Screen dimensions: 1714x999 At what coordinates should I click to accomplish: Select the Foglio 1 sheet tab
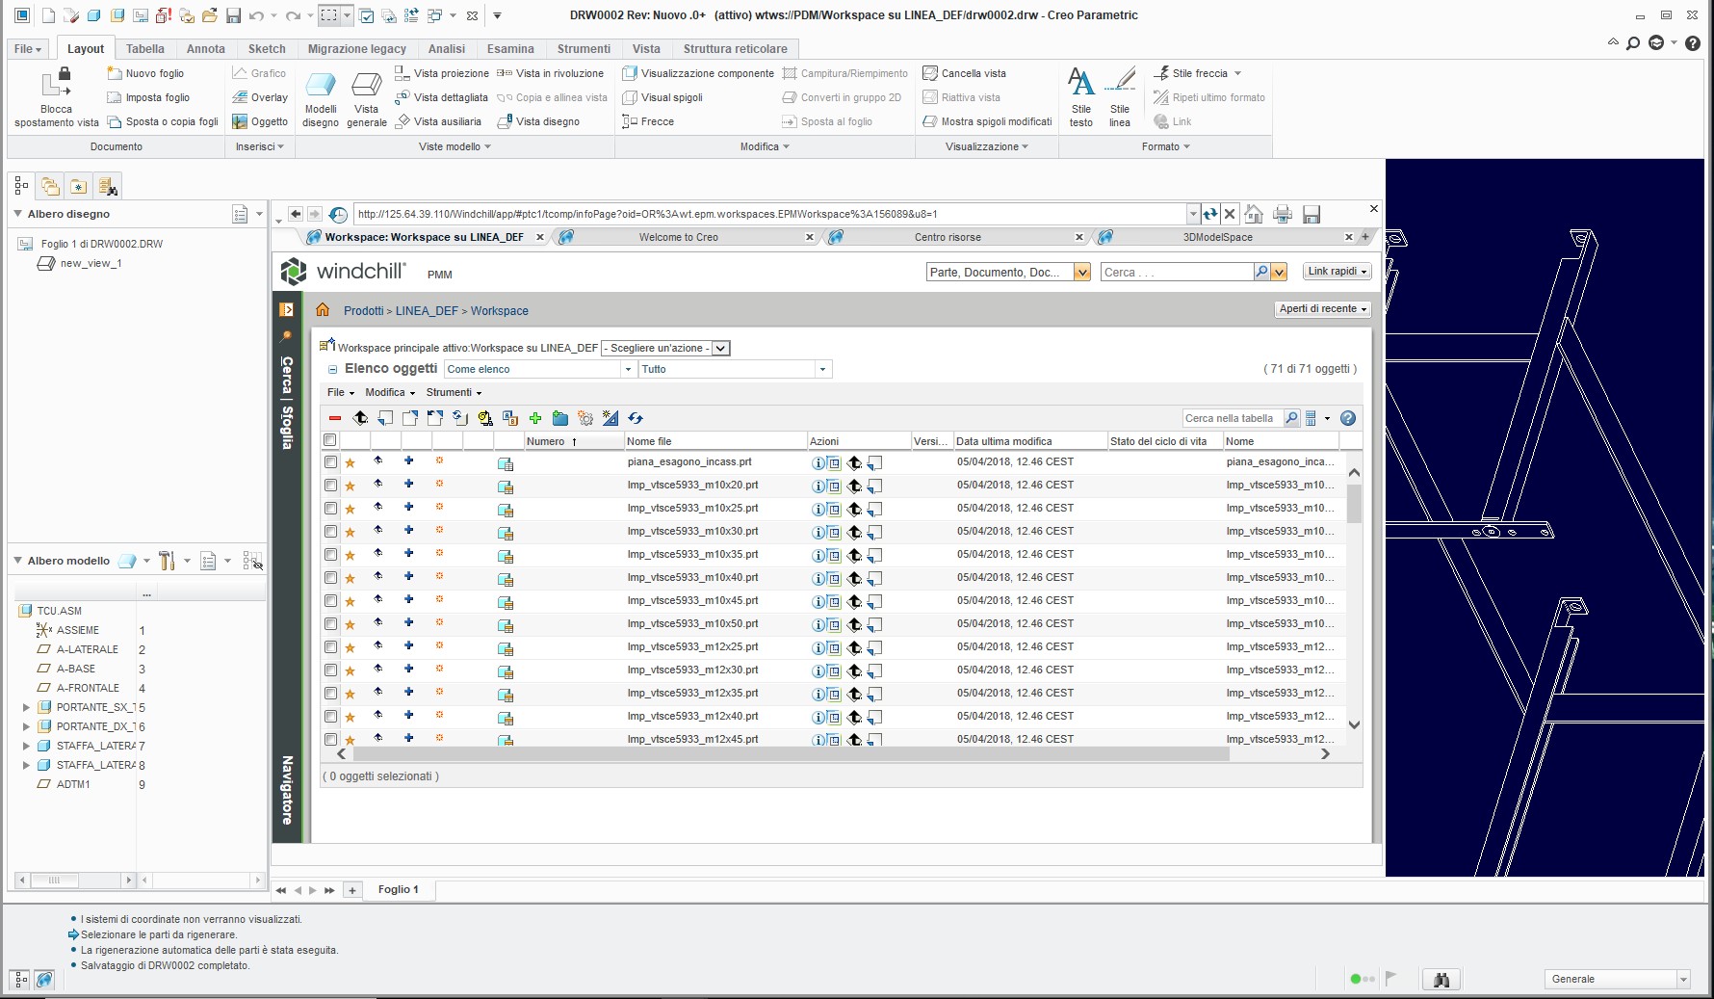click(x=399, y=889)
